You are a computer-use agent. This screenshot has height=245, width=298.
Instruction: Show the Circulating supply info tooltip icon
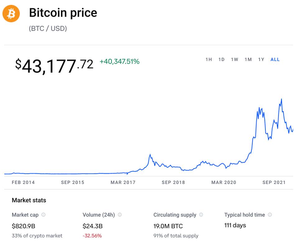pos(201,215)
